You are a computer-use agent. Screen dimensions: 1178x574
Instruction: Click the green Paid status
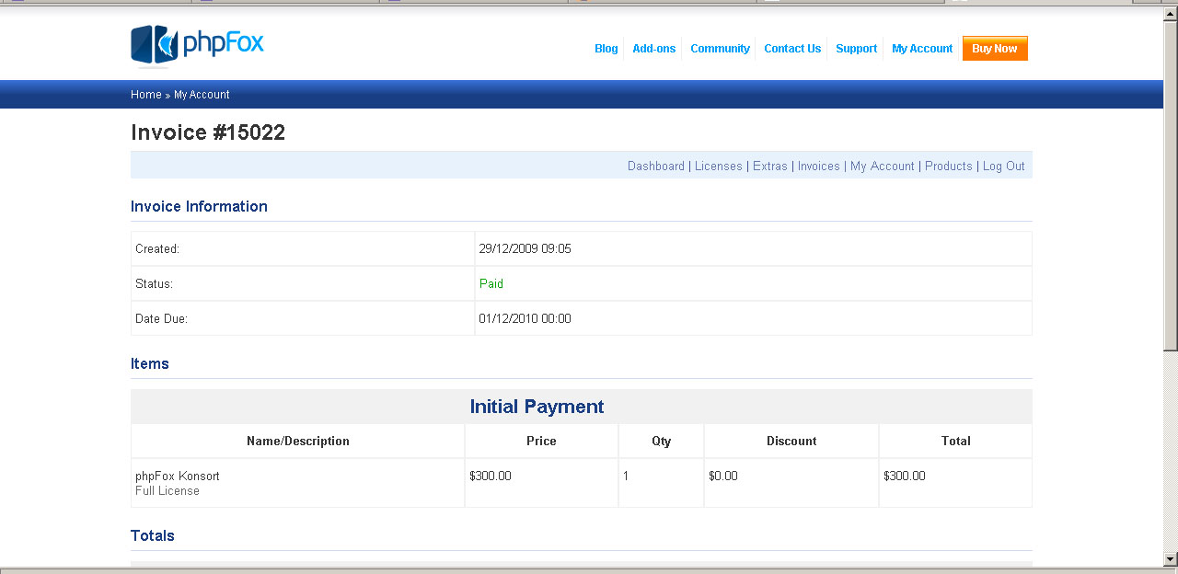491,283
